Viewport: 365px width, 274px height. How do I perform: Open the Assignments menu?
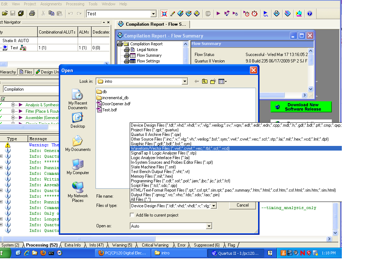tap(51, 4)
